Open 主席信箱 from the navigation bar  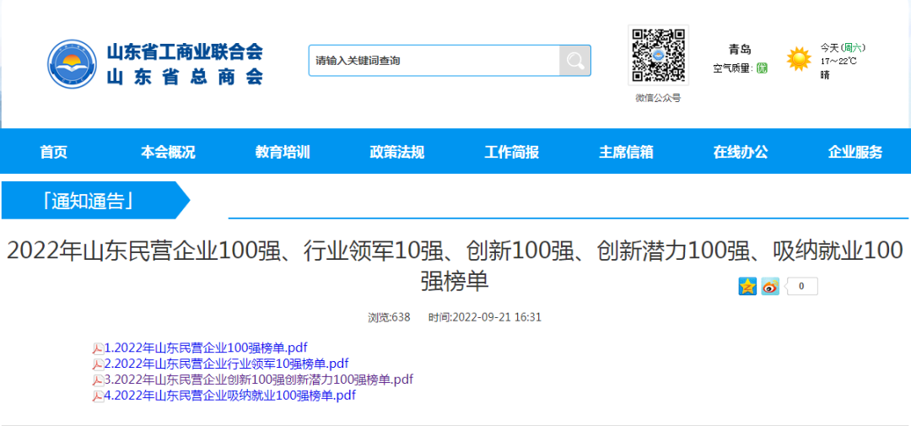(626, 153)
